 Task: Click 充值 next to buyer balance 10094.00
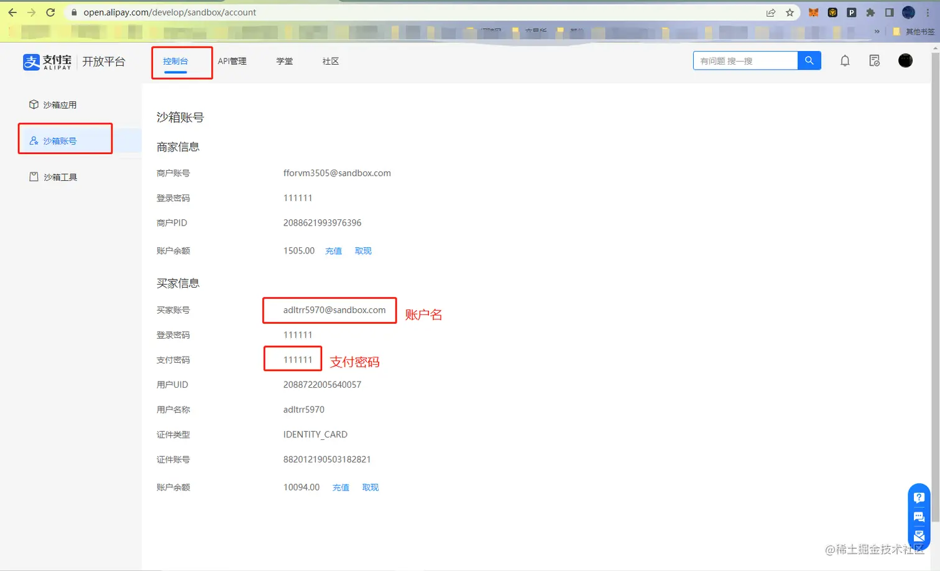tap(341, 488)
